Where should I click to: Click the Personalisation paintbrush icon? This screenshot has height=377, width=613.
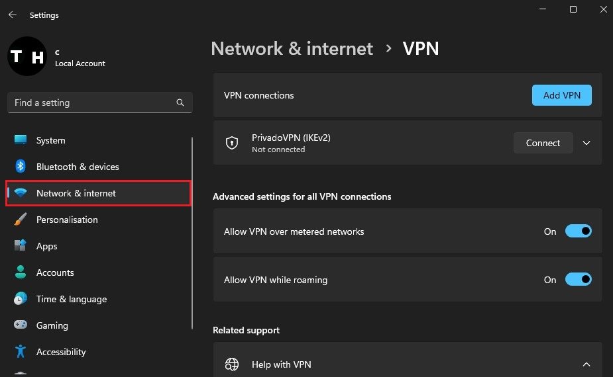click(21, 220)
